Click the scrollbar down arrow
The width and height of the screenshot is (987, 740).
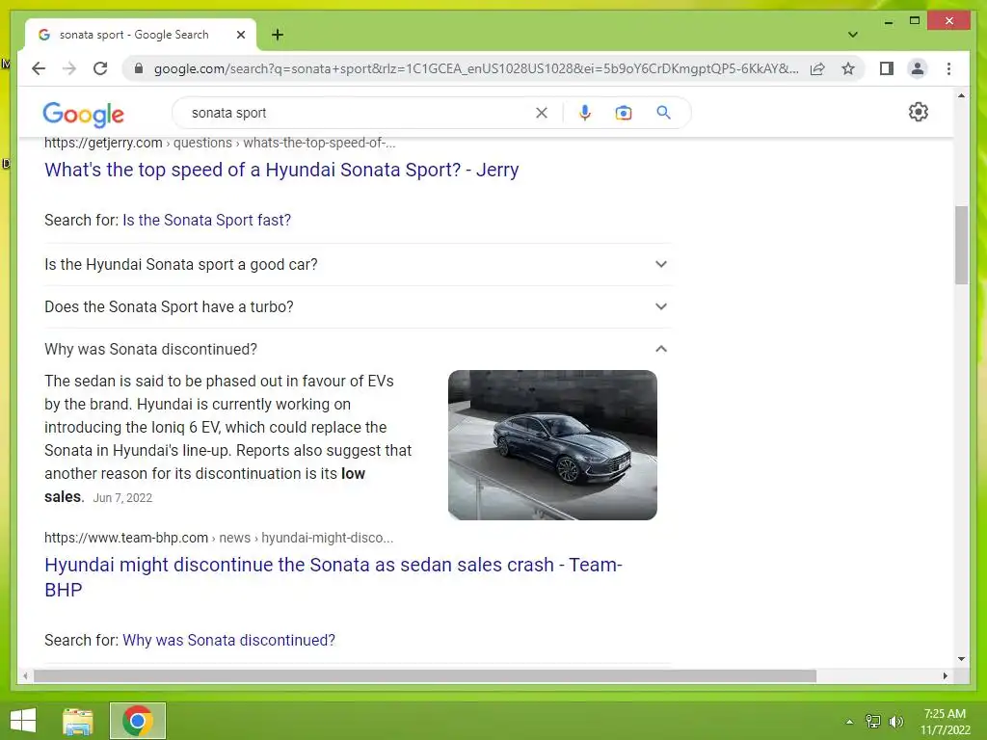[961, 659]
